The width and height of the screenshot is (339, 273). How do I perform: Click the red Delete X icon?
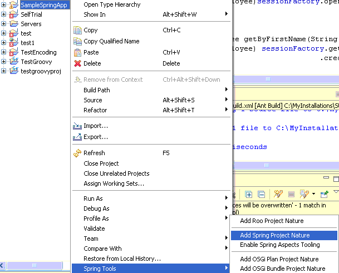pos(77,63)
